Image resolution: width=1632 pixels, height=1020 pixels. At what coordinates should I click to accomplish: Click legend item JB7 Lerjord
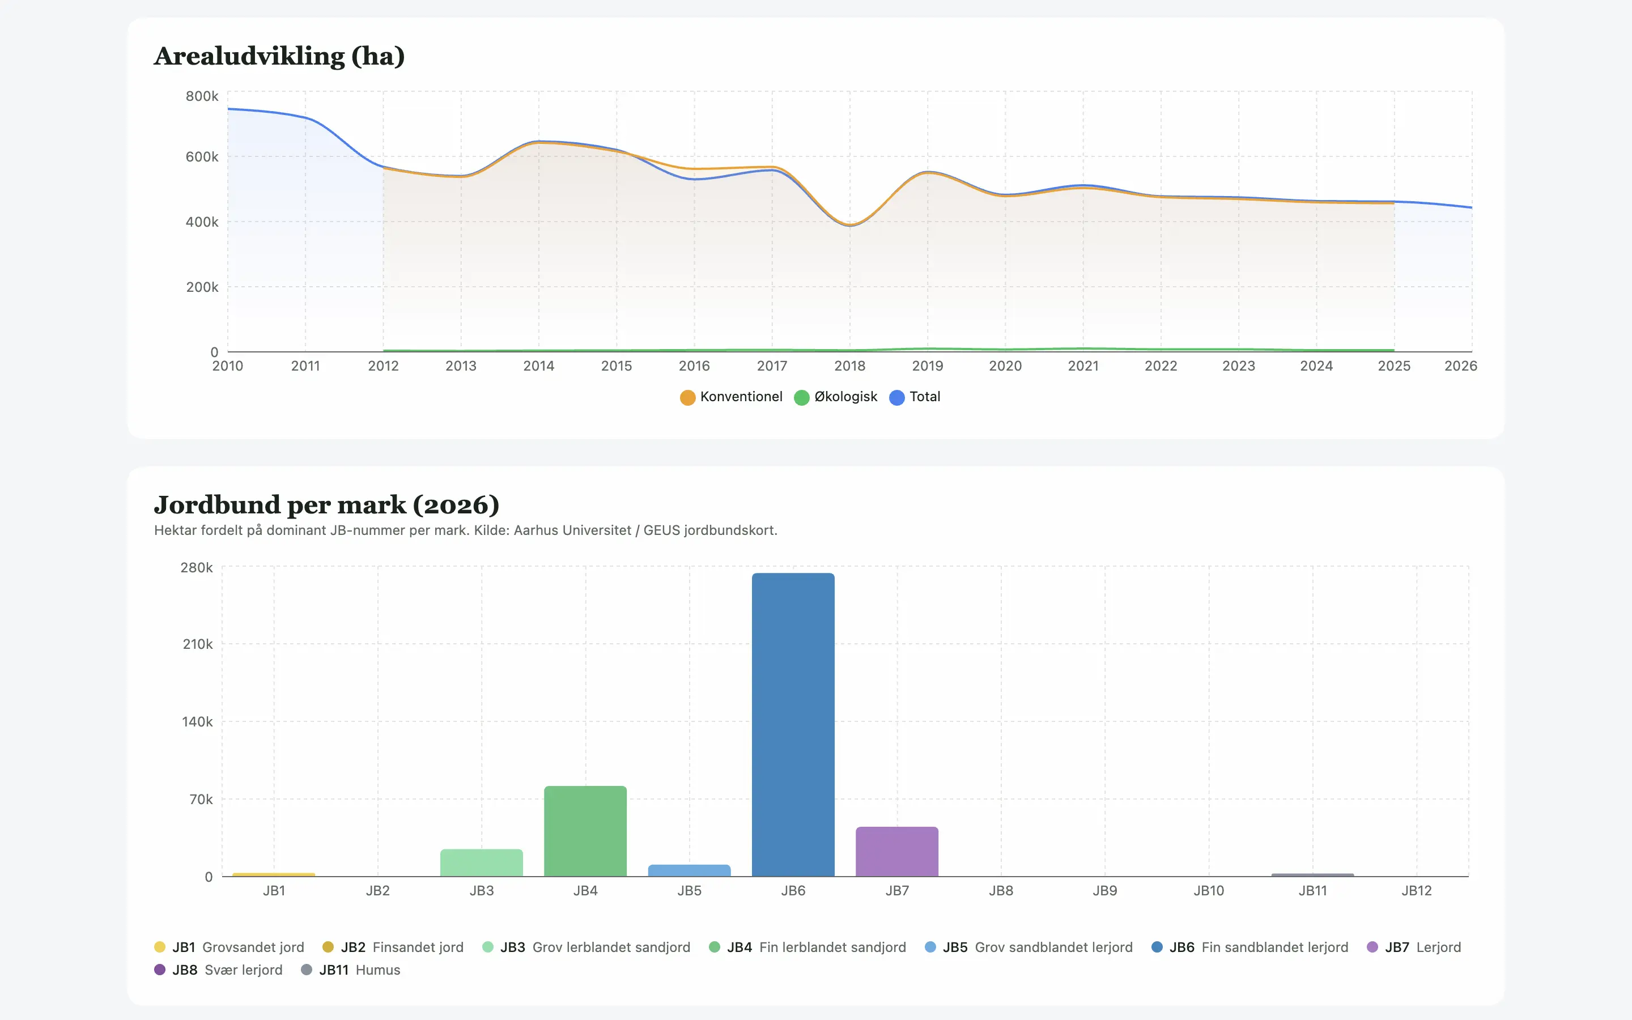[1414, 947]
